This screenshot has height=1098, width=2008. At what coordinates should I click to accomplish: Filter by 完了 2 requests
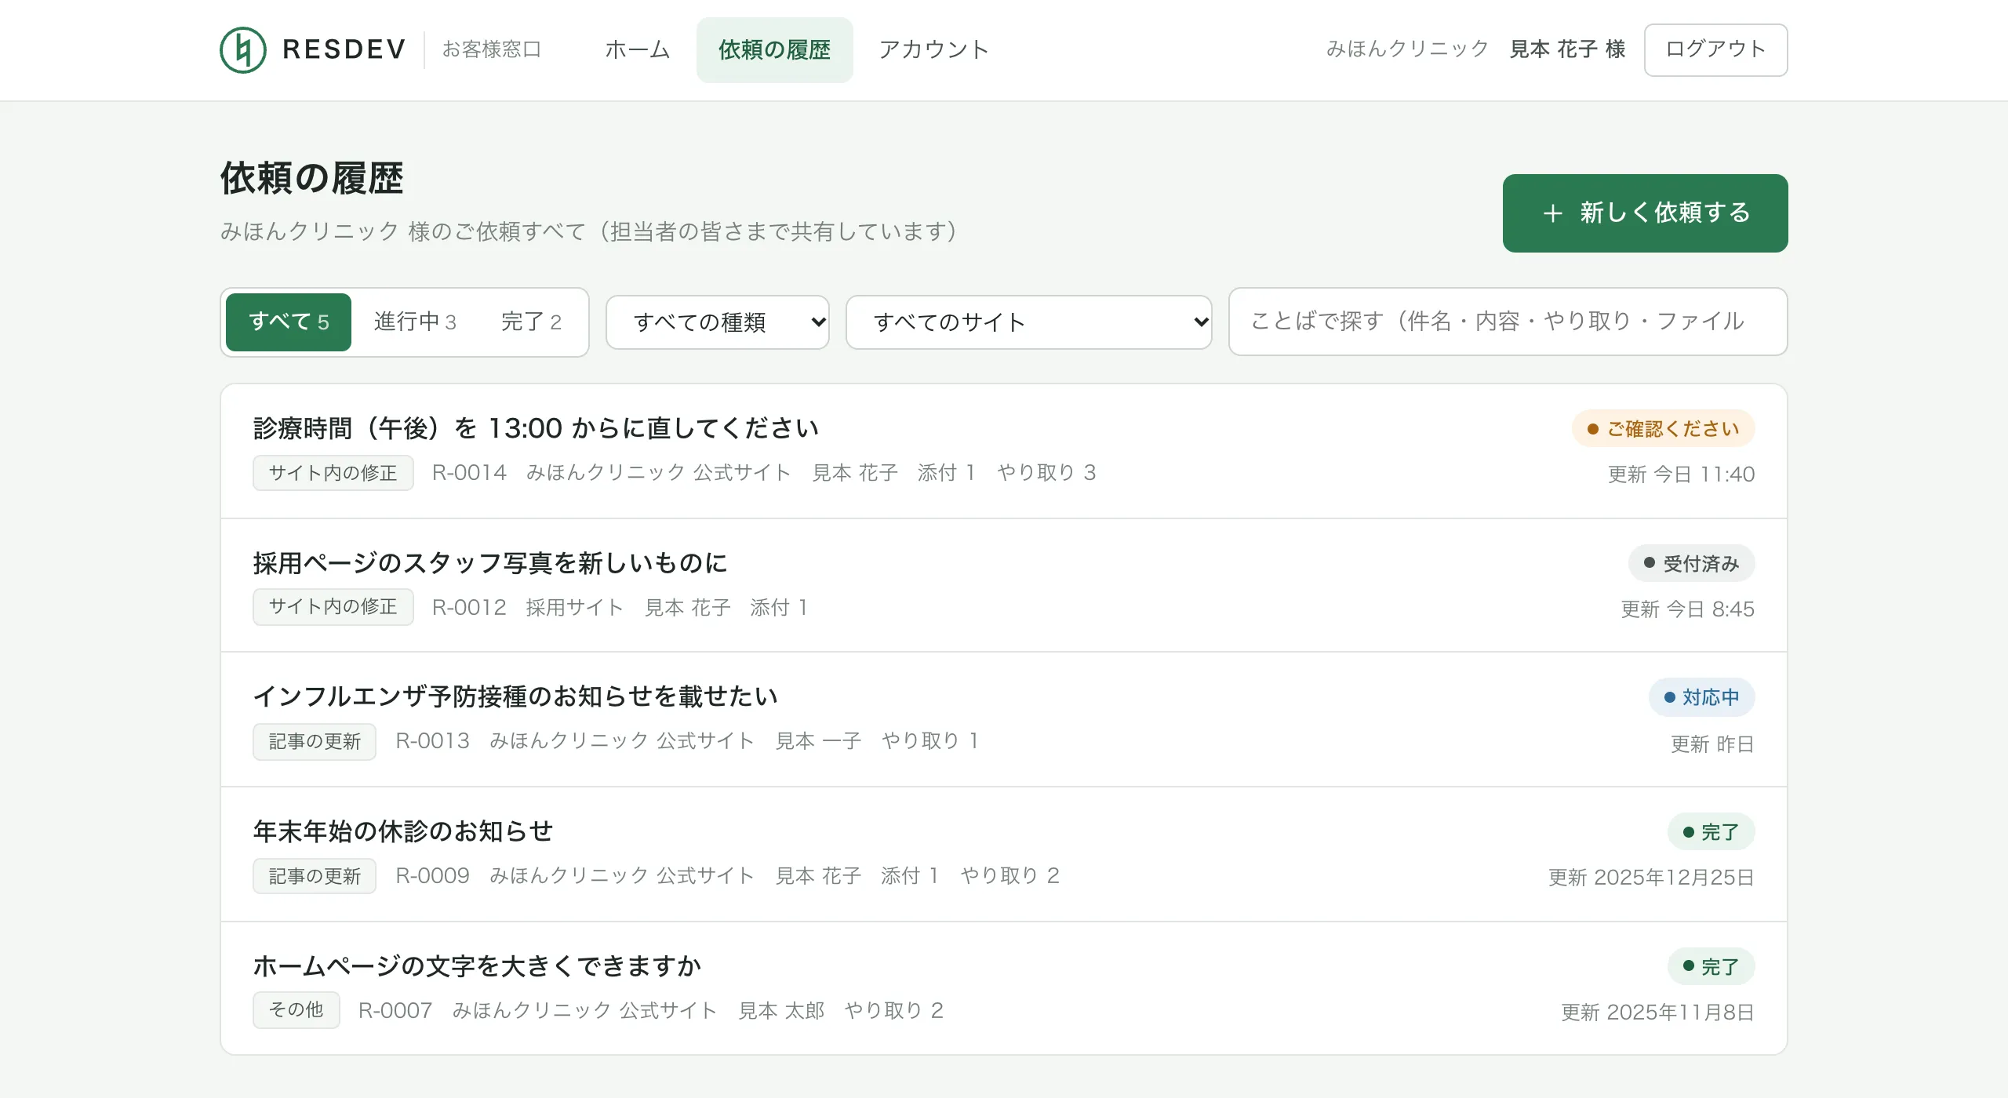click(531, 322)
